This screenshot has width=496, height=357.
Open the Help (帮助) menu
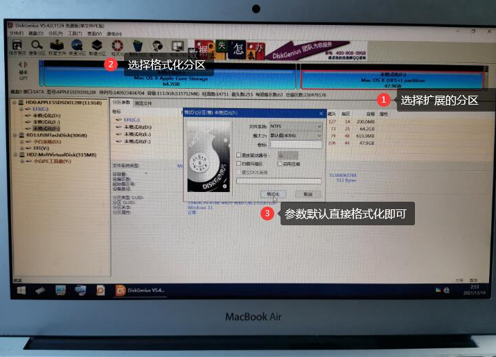(114, 33)
